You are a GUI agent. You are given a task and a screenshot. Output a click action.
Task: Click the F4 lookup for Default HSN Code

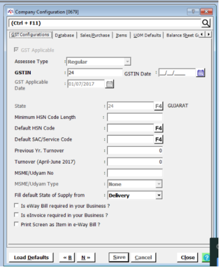coord(159,128)
